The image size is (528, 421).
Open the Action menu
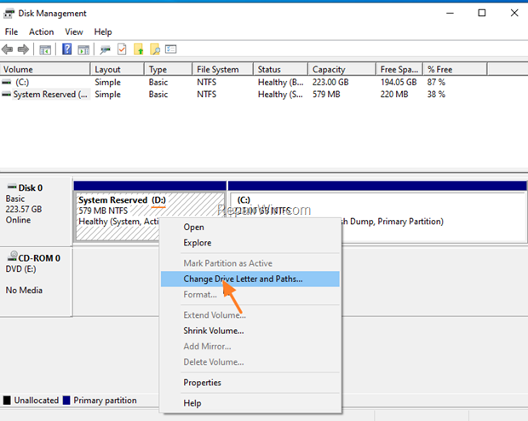pyautogui.click(x=42, y=32)
